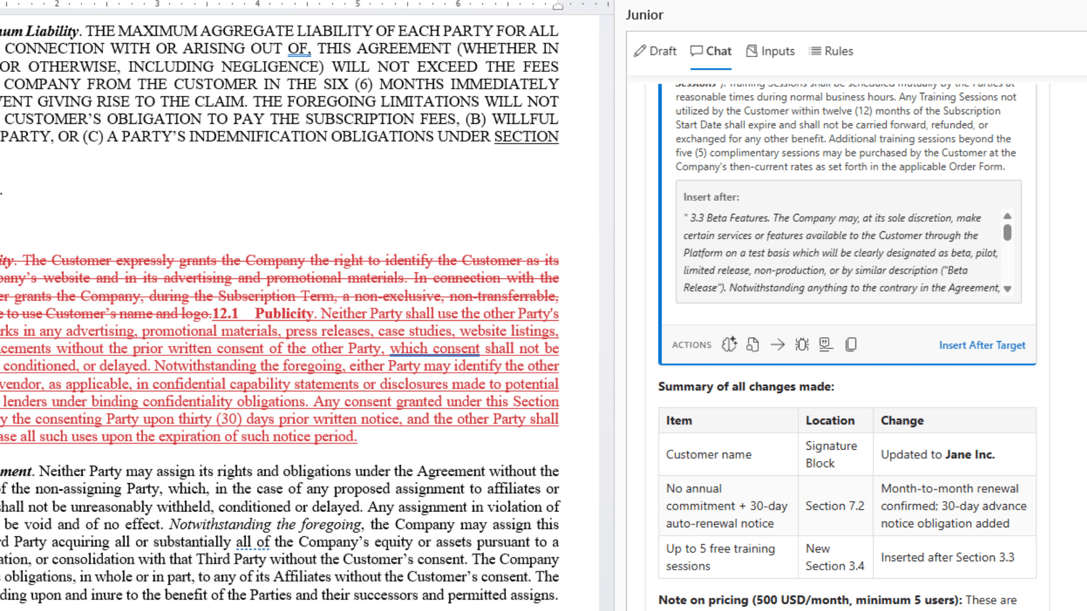Image resolution: width=1087 pixels, height=611 pixels.
Task: Switch to the Chat tab
Action: tap(711, 51)
